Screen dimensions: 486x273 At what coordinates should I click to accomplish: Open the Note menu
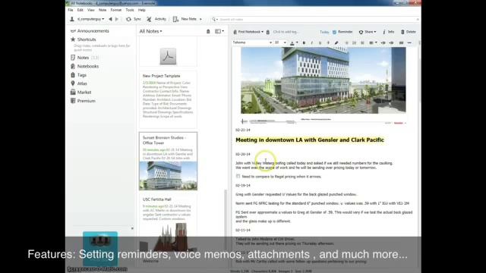tap(103, 10)
